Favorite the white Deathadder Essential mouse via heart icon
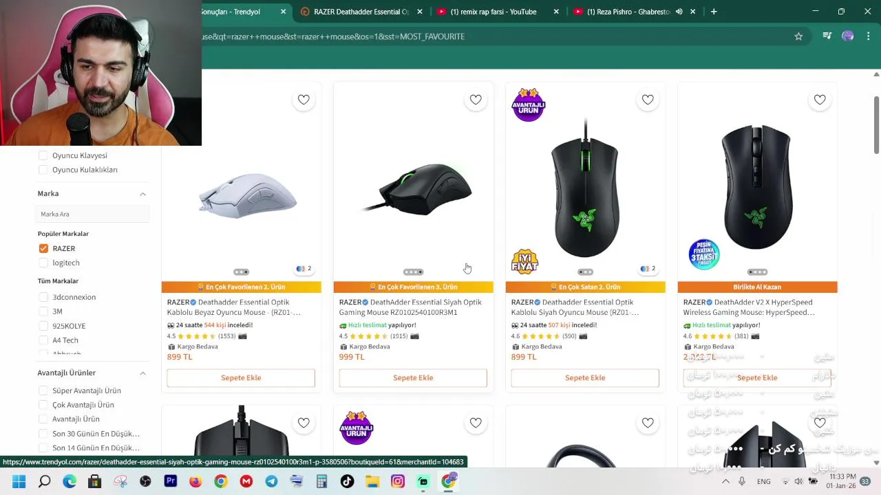881x495 pixels. tap(304, 100)
